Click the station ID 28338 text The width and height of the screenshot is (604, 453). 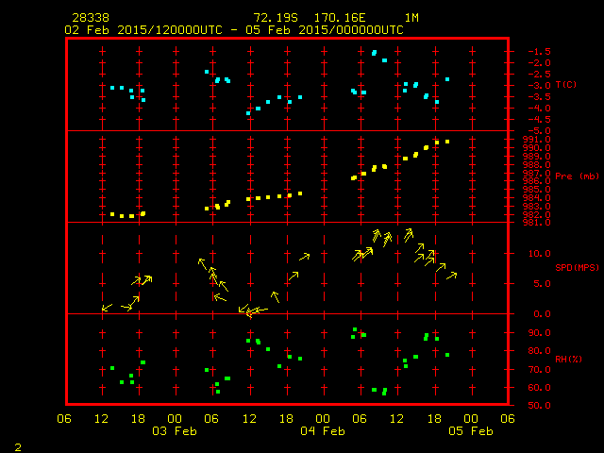click(90, 18)
